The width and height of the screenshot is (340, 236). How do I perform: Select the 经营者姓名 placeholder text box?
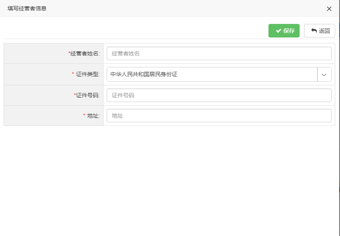click(x=218, y=53)
